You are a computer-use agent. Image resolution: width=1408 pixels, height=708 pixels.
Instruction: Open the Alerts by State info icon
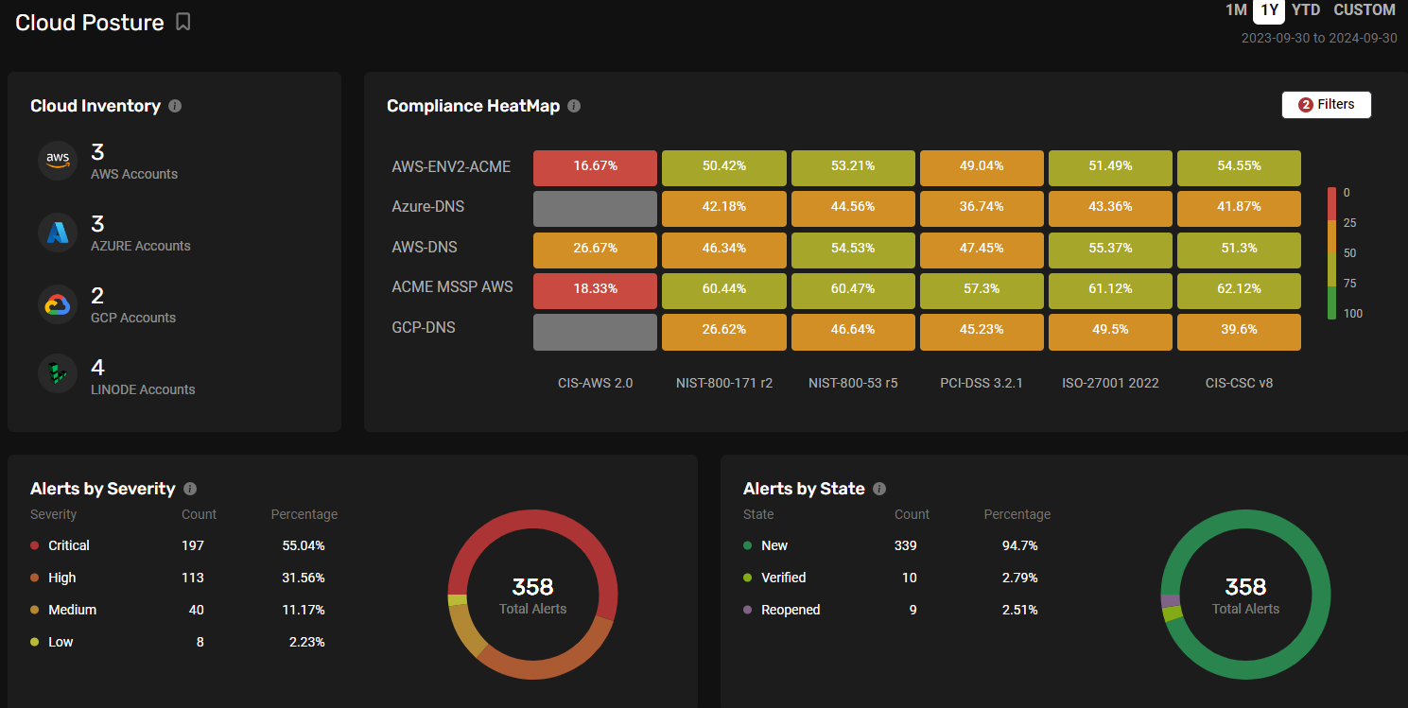coord(879,489)
